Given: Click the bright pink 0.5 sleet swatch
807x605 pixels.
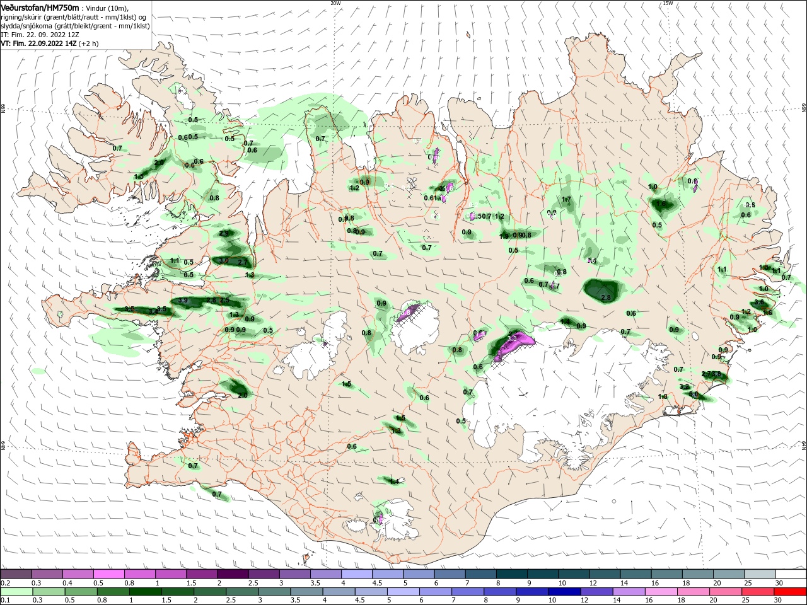Looking at the screenshot, I should [108, 574].
